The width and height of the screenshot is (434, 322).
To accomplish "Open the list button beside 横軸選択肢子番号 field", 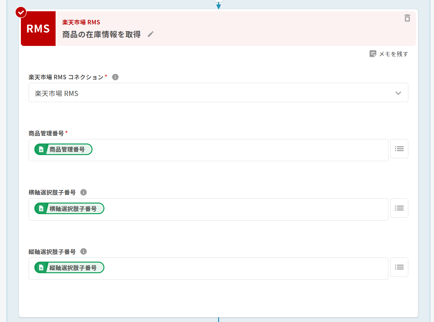I will [x=399, y=208].
